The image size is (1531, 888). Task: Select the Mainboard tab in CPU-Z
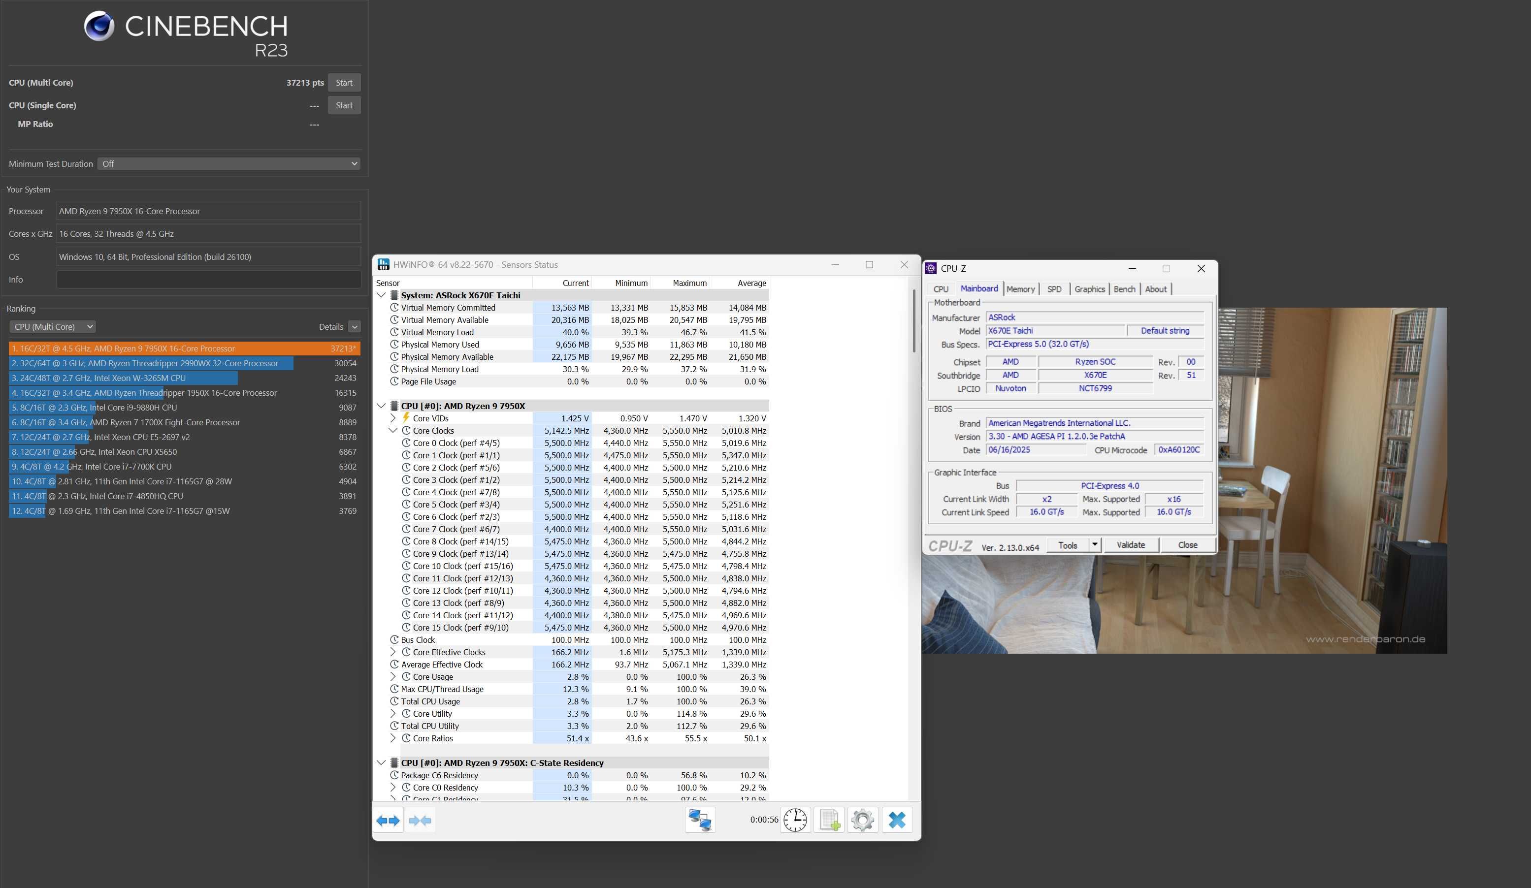click(979, 288)
